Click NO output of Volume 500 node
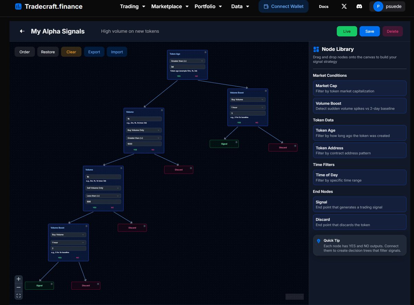Screen dimensions: 414x305 (112, 208)
